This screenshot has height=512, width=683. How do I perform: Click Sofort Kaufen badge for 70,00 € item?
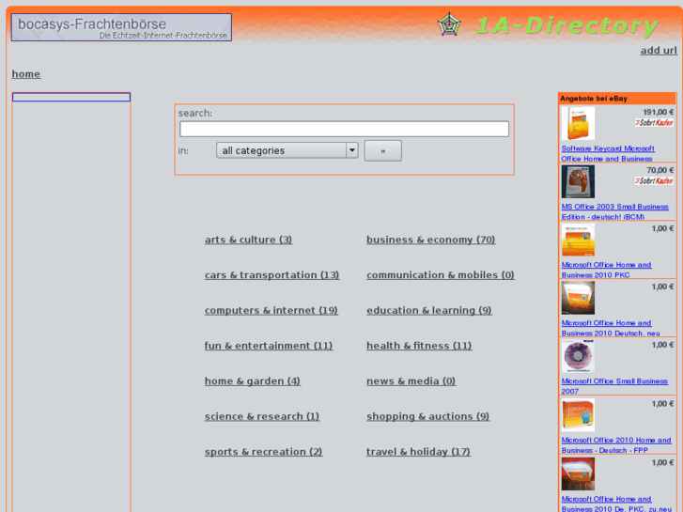pos(654,180)
